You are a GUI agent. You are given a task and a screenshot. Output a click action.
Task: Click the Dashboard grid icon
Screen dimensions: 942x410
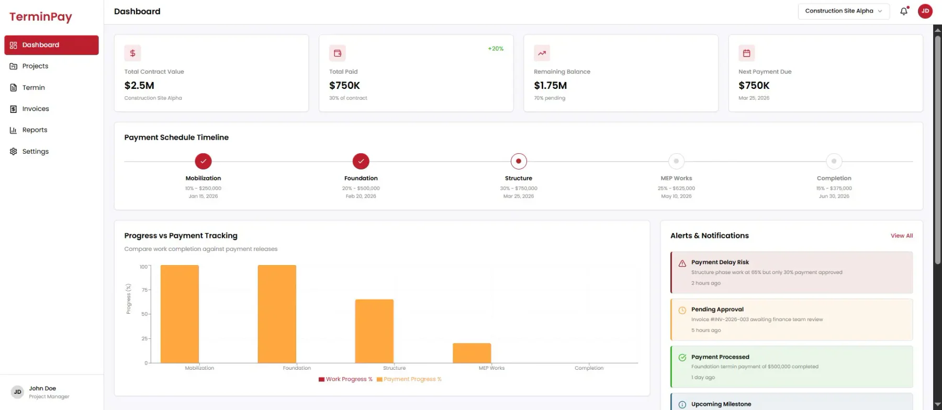(14, 45)
